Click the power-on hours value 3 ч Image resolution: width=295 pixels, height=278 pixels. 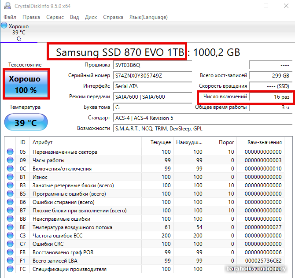271,107
